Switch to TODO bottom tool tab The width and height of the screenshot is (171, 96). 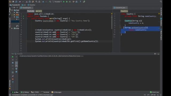pos(35,92)
